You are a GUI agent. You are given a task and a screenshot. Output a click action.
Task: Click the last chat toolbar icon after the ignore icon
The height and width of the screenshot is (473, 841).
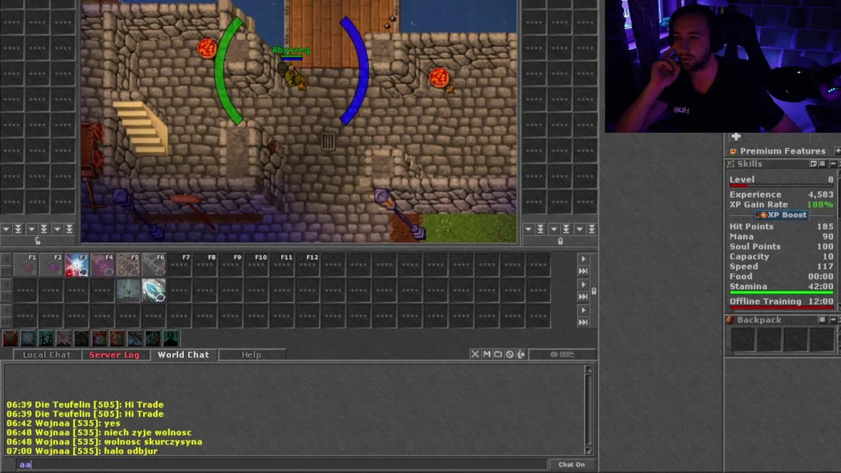tap(520, 354)
